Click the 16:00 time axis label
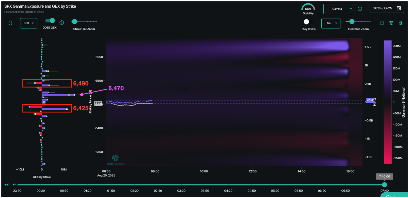 pyautogui.click(x=350, y=171)
